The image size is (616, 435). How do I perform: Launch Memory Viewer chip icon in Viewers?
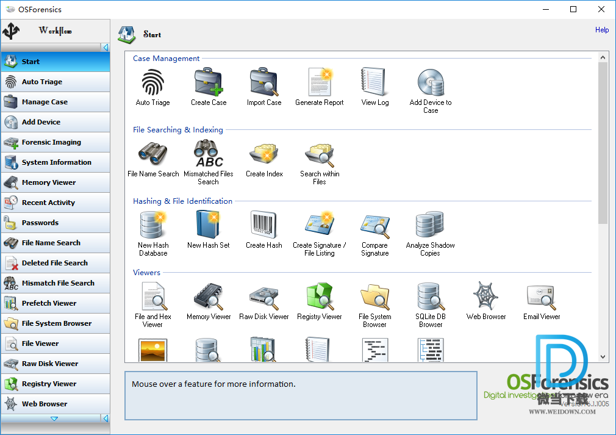(x=209, y=296)
